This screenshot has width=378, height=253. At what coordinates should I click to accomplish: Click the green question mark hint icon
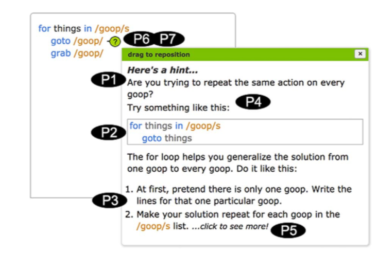point(115,42)
